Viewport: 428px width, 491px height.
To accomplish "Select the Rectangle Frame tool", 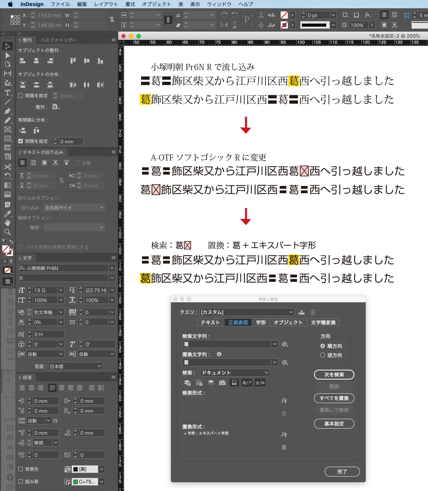I will (x=8, y=129).
